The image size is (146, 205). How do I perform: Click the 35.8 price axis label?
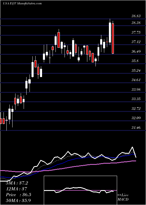click(x=135, y=61)
